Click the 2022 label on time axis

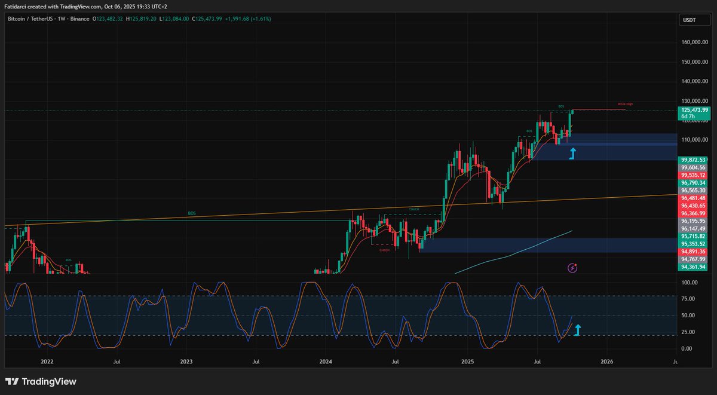click(x=47, y=362)
